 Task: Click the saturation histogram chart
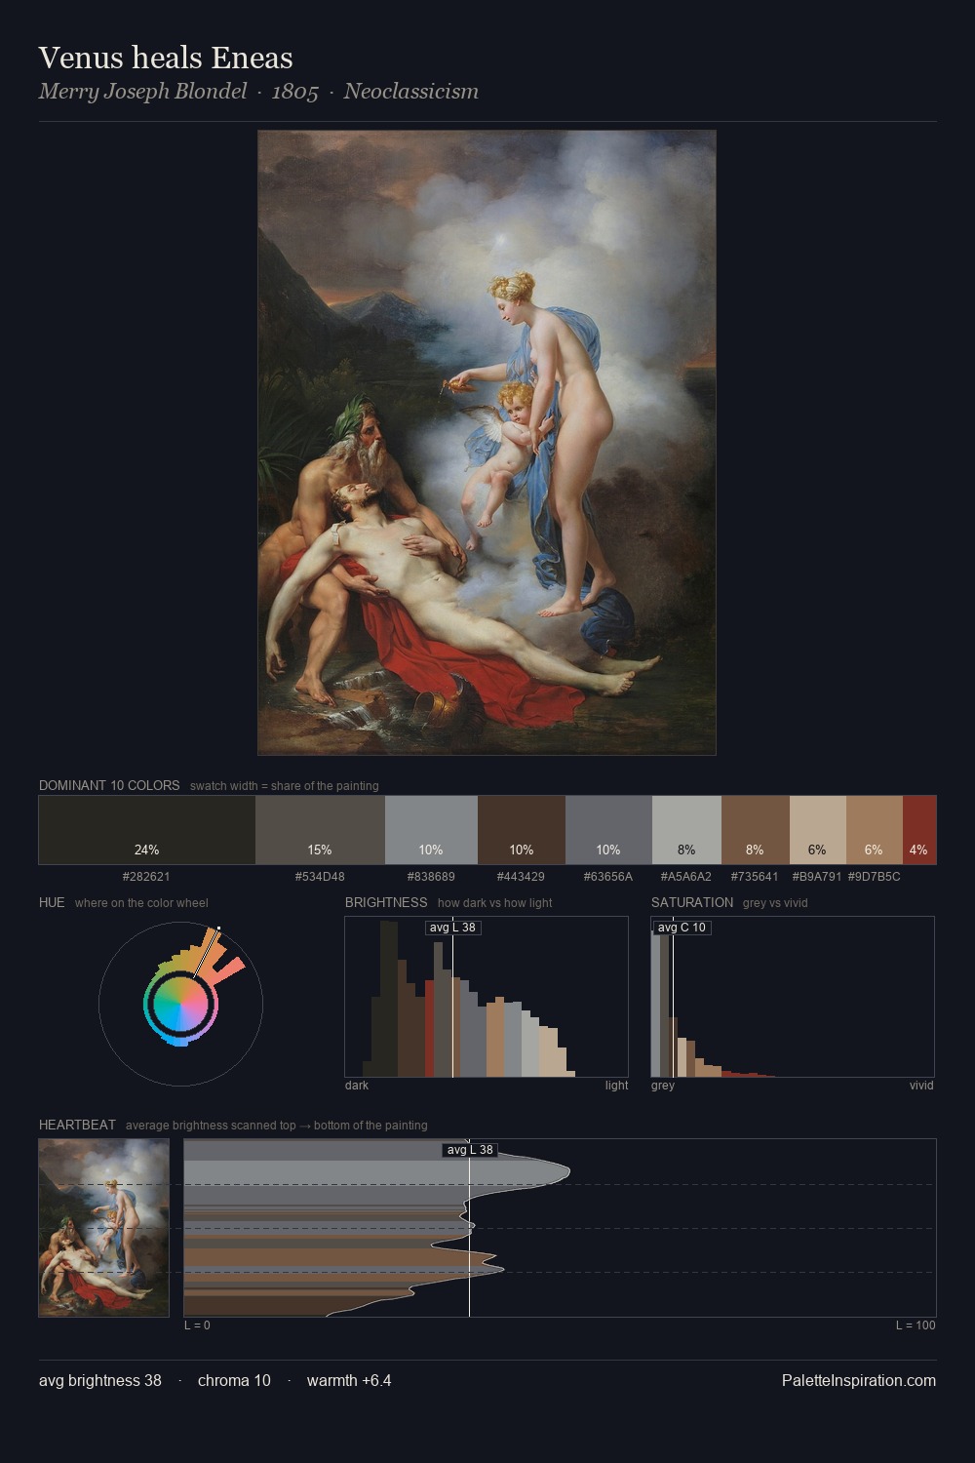click(793, 997)
